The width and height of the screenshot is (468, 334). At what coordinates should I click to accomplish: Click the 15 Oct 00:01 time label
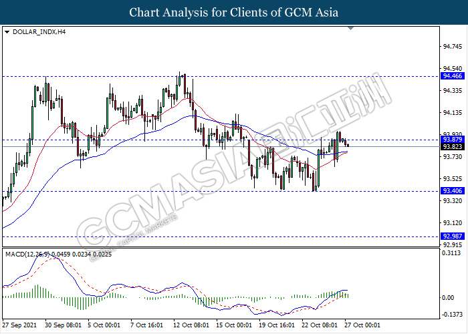click(x=233, y=325)
